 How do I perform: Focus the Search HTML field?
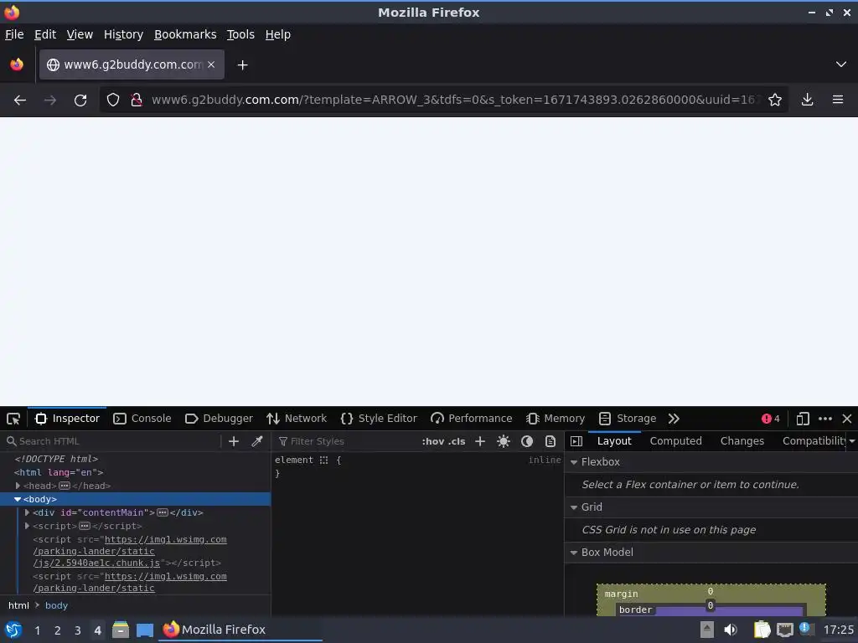(112, 441)
